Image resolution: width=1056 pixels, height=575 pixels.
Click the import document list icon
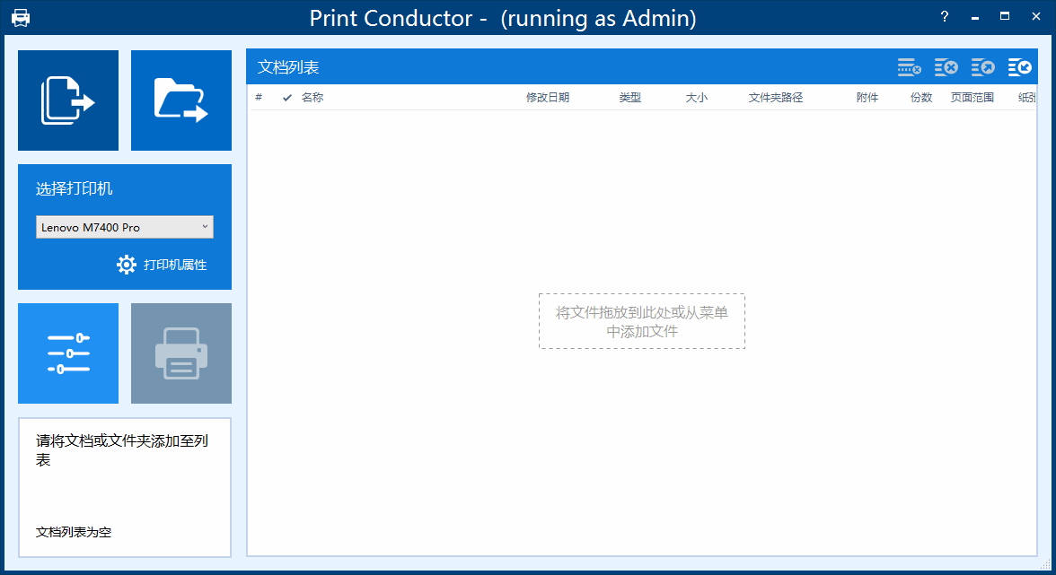pos(1020,67)
